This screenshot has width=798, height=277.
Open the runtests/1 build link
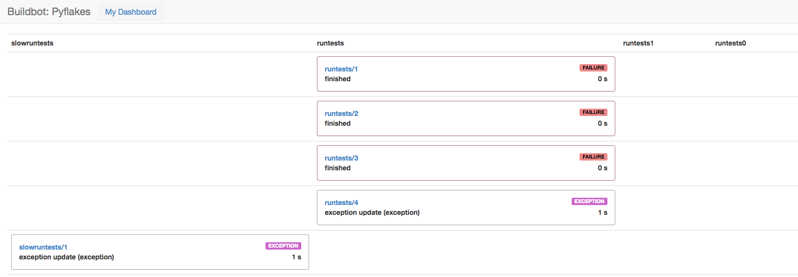coord(341,69)
